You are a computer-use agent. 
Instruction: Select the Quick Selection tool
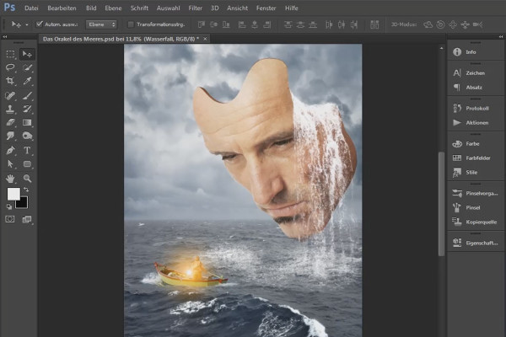point(27,67)
